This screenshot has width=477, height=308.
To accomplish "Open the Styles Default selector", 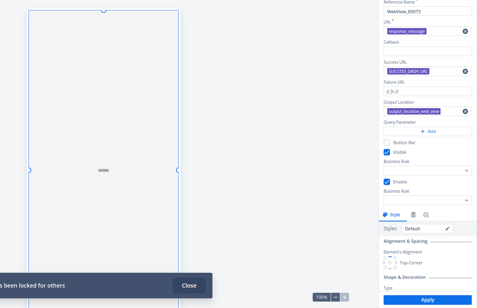I will (427, 229).
